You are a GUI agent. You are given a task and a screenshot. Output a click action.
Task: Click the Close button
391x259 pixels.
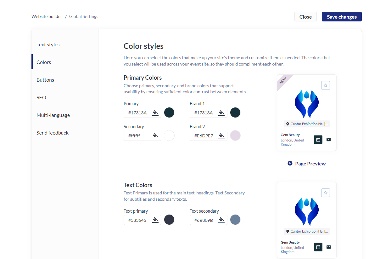point(305,17)
